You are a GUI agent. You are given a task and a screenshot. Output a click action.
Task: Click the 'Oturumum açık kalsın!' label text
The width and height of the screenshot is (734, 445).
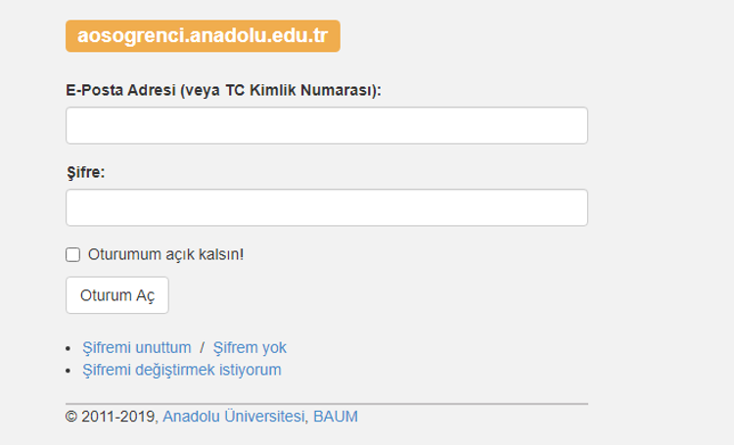165,254
